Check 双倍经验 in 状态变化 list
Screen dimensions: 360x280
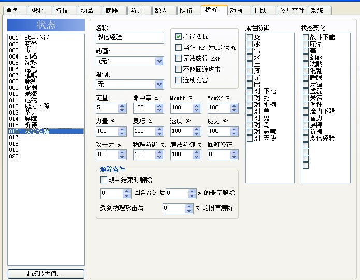[x=306, y=138]
